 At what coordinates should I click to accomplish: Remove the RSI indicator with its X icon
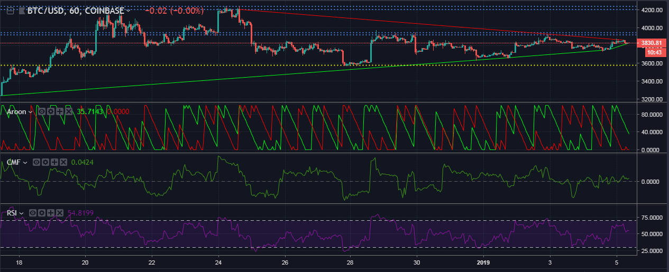59,213
